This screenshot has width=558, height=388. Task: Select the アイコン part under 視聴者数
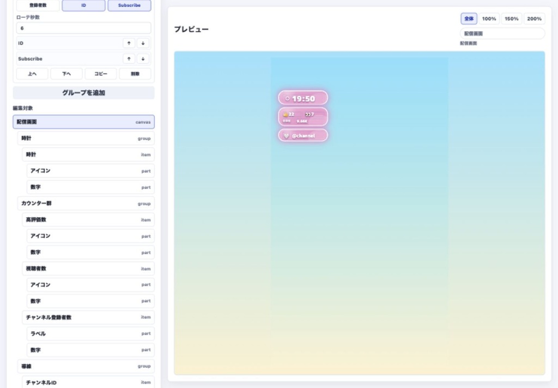coord(90,285)
